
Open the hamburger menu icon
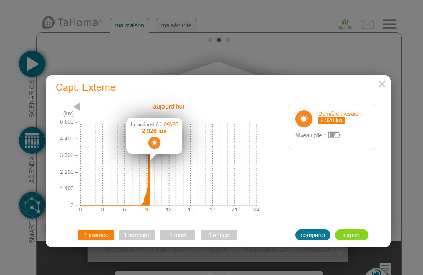[389, 24]
